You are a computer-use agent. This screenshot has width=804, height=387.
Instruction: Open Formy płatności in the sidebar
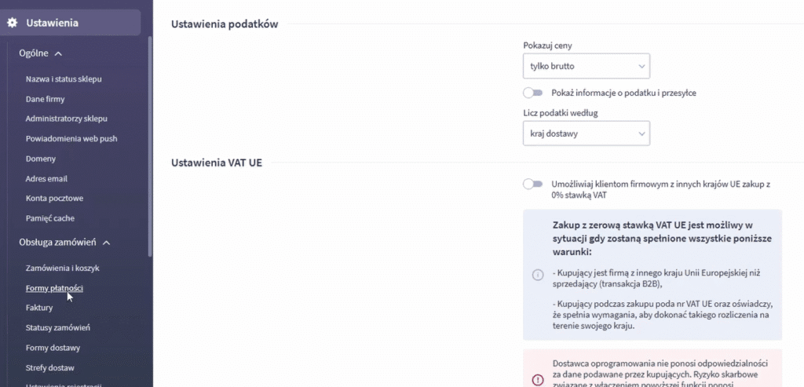click(54, 288)
